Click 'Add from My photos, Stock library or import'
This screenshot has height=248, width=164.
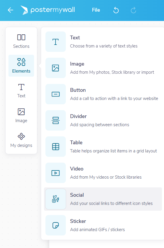(x=112, y=72)
